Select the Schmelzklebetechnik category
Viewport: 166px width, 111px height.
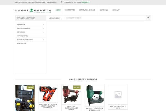25,40
